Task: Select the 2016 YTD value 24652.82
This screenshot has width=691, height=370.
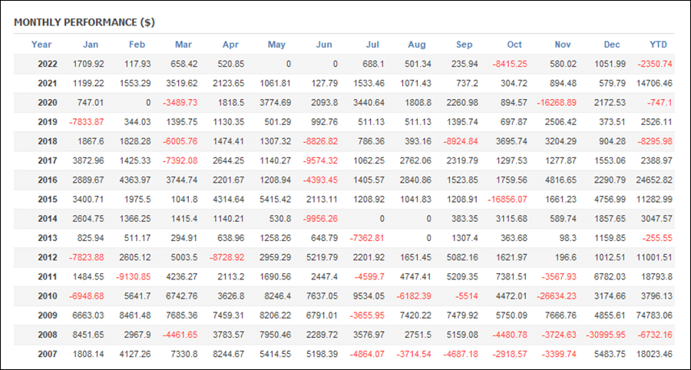Action: (x=654, y=180)
